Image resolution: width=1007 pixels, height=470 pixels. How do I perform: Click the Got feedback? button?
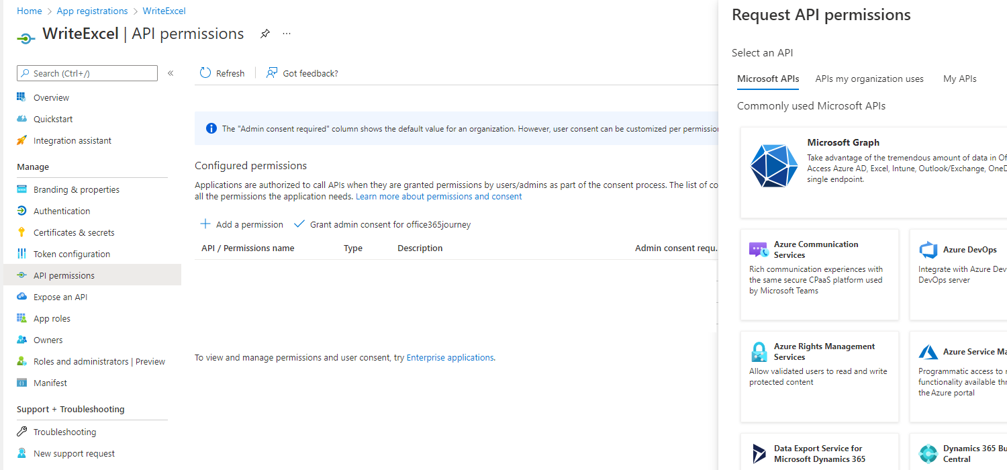coord(303,73)
